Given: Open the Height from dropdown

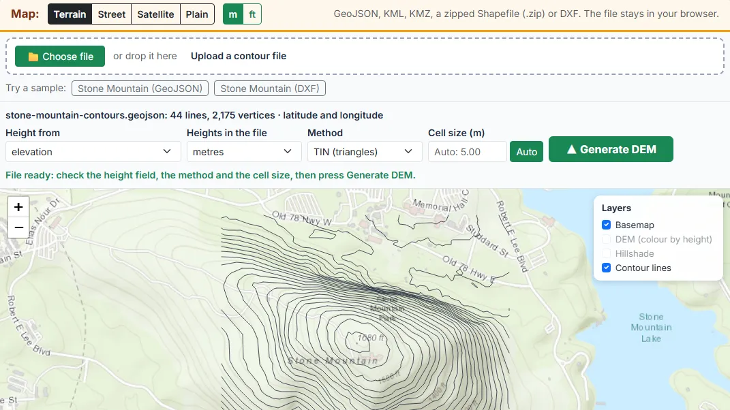Looking at the screenshot, I should coord(93,152).
